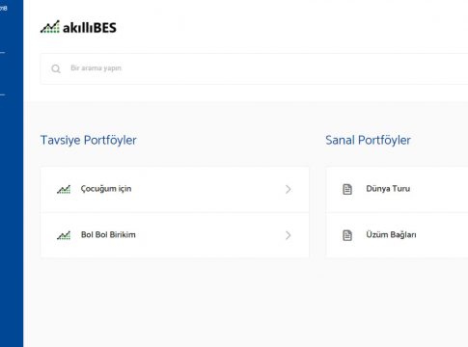This screenshot has width=468, height=347.
Task: Focus the 'Bir arama yapın' search field
Action: (254, 68)
